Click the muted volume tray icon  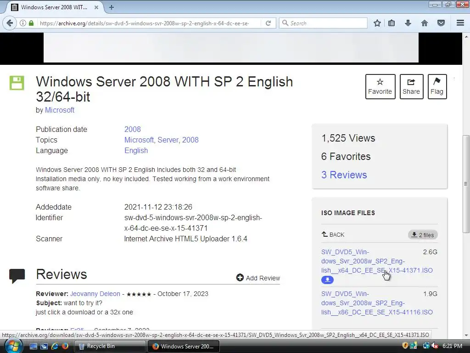pyautogui.click(x=434, y=346)
